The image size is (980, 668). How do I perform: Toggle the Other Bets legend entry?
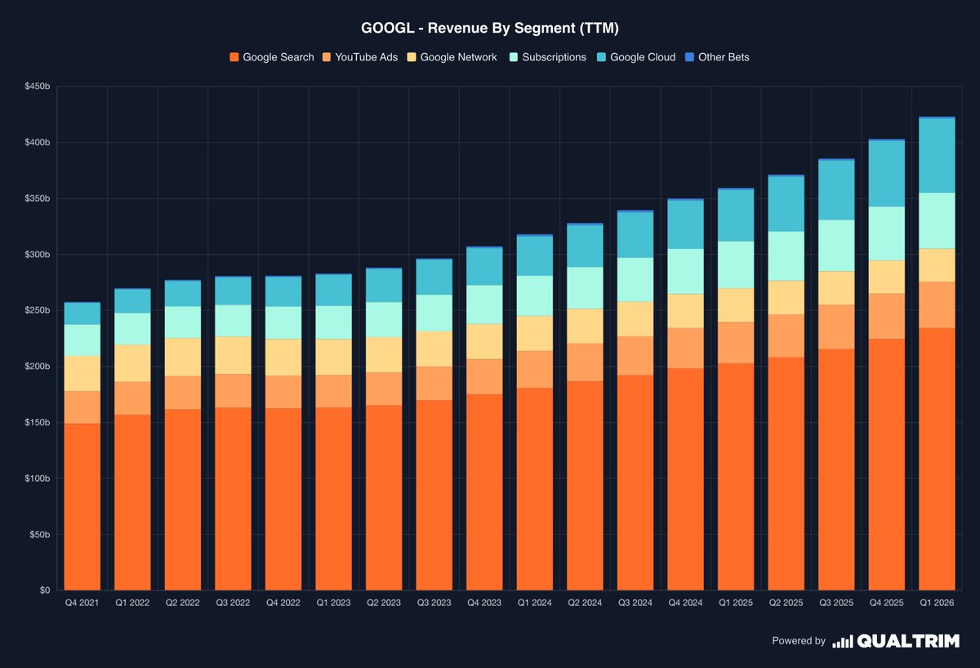[716, 57]
